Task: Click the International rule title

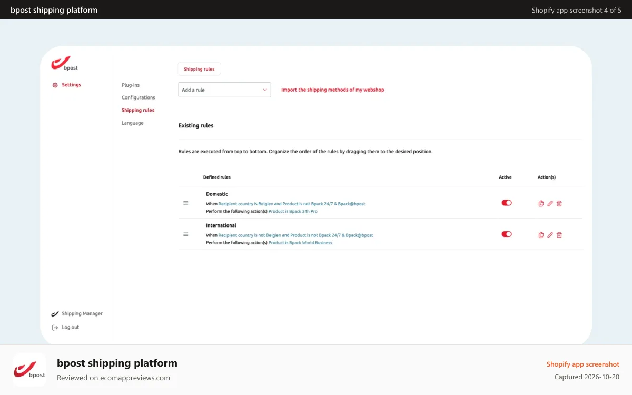Action: (x=221, y=225)
